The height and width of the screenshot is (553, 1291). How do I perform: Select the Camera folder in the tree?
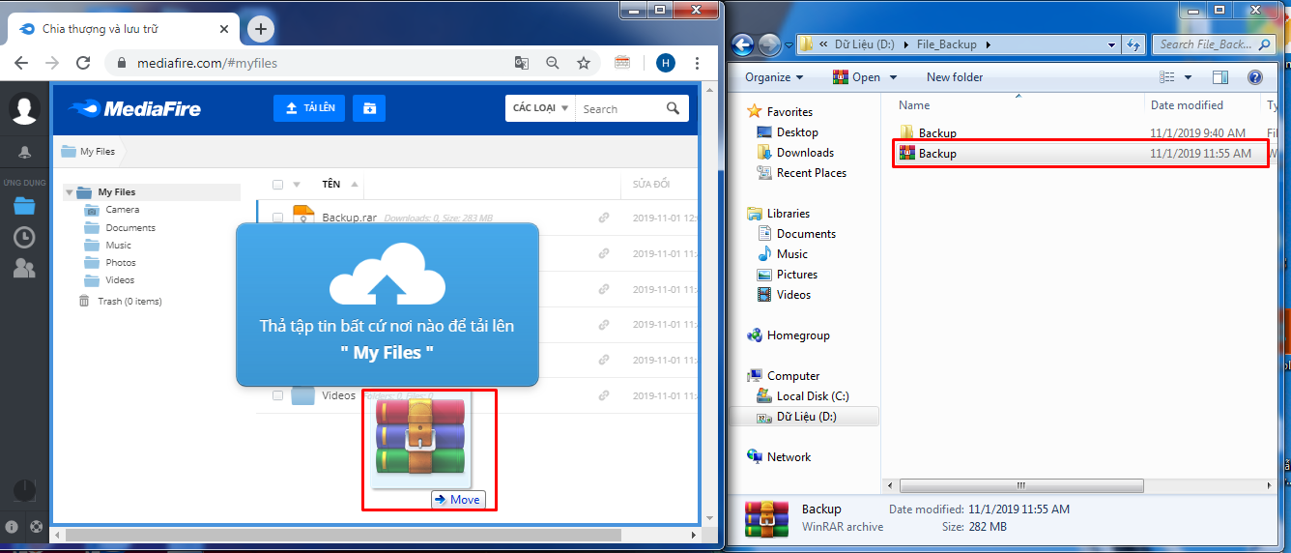(122, 210)
